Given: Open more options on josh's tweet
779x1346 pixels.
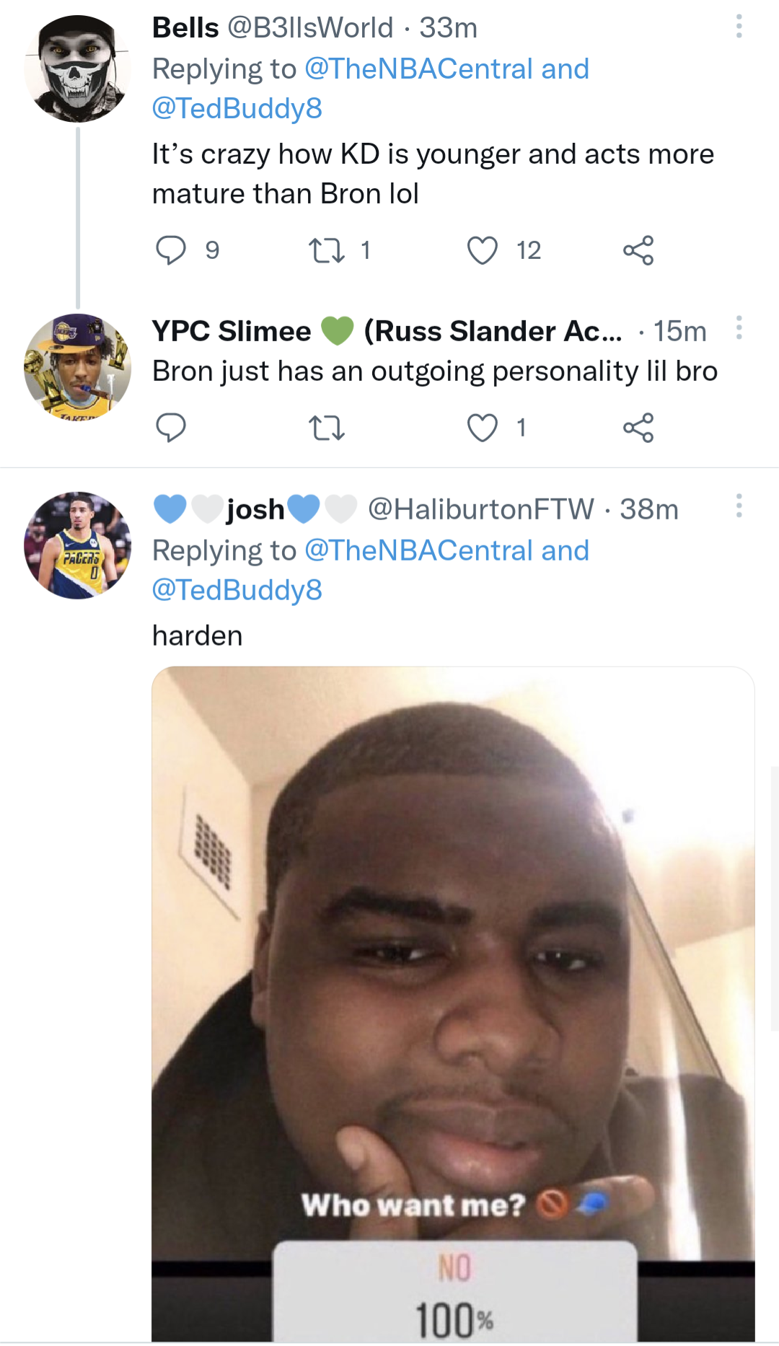Looking at the screenshot, I should coord(739,506).
